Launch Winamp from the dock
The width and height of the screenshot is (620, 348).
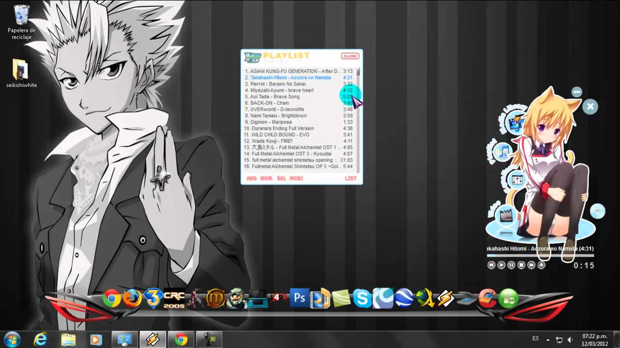click(446, 299)
